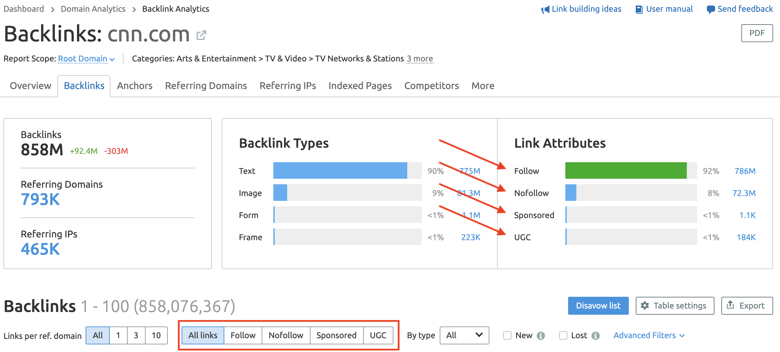Open the Competitors tab
The height and width of the screenshot is (352, 780).
click(431, 86)
